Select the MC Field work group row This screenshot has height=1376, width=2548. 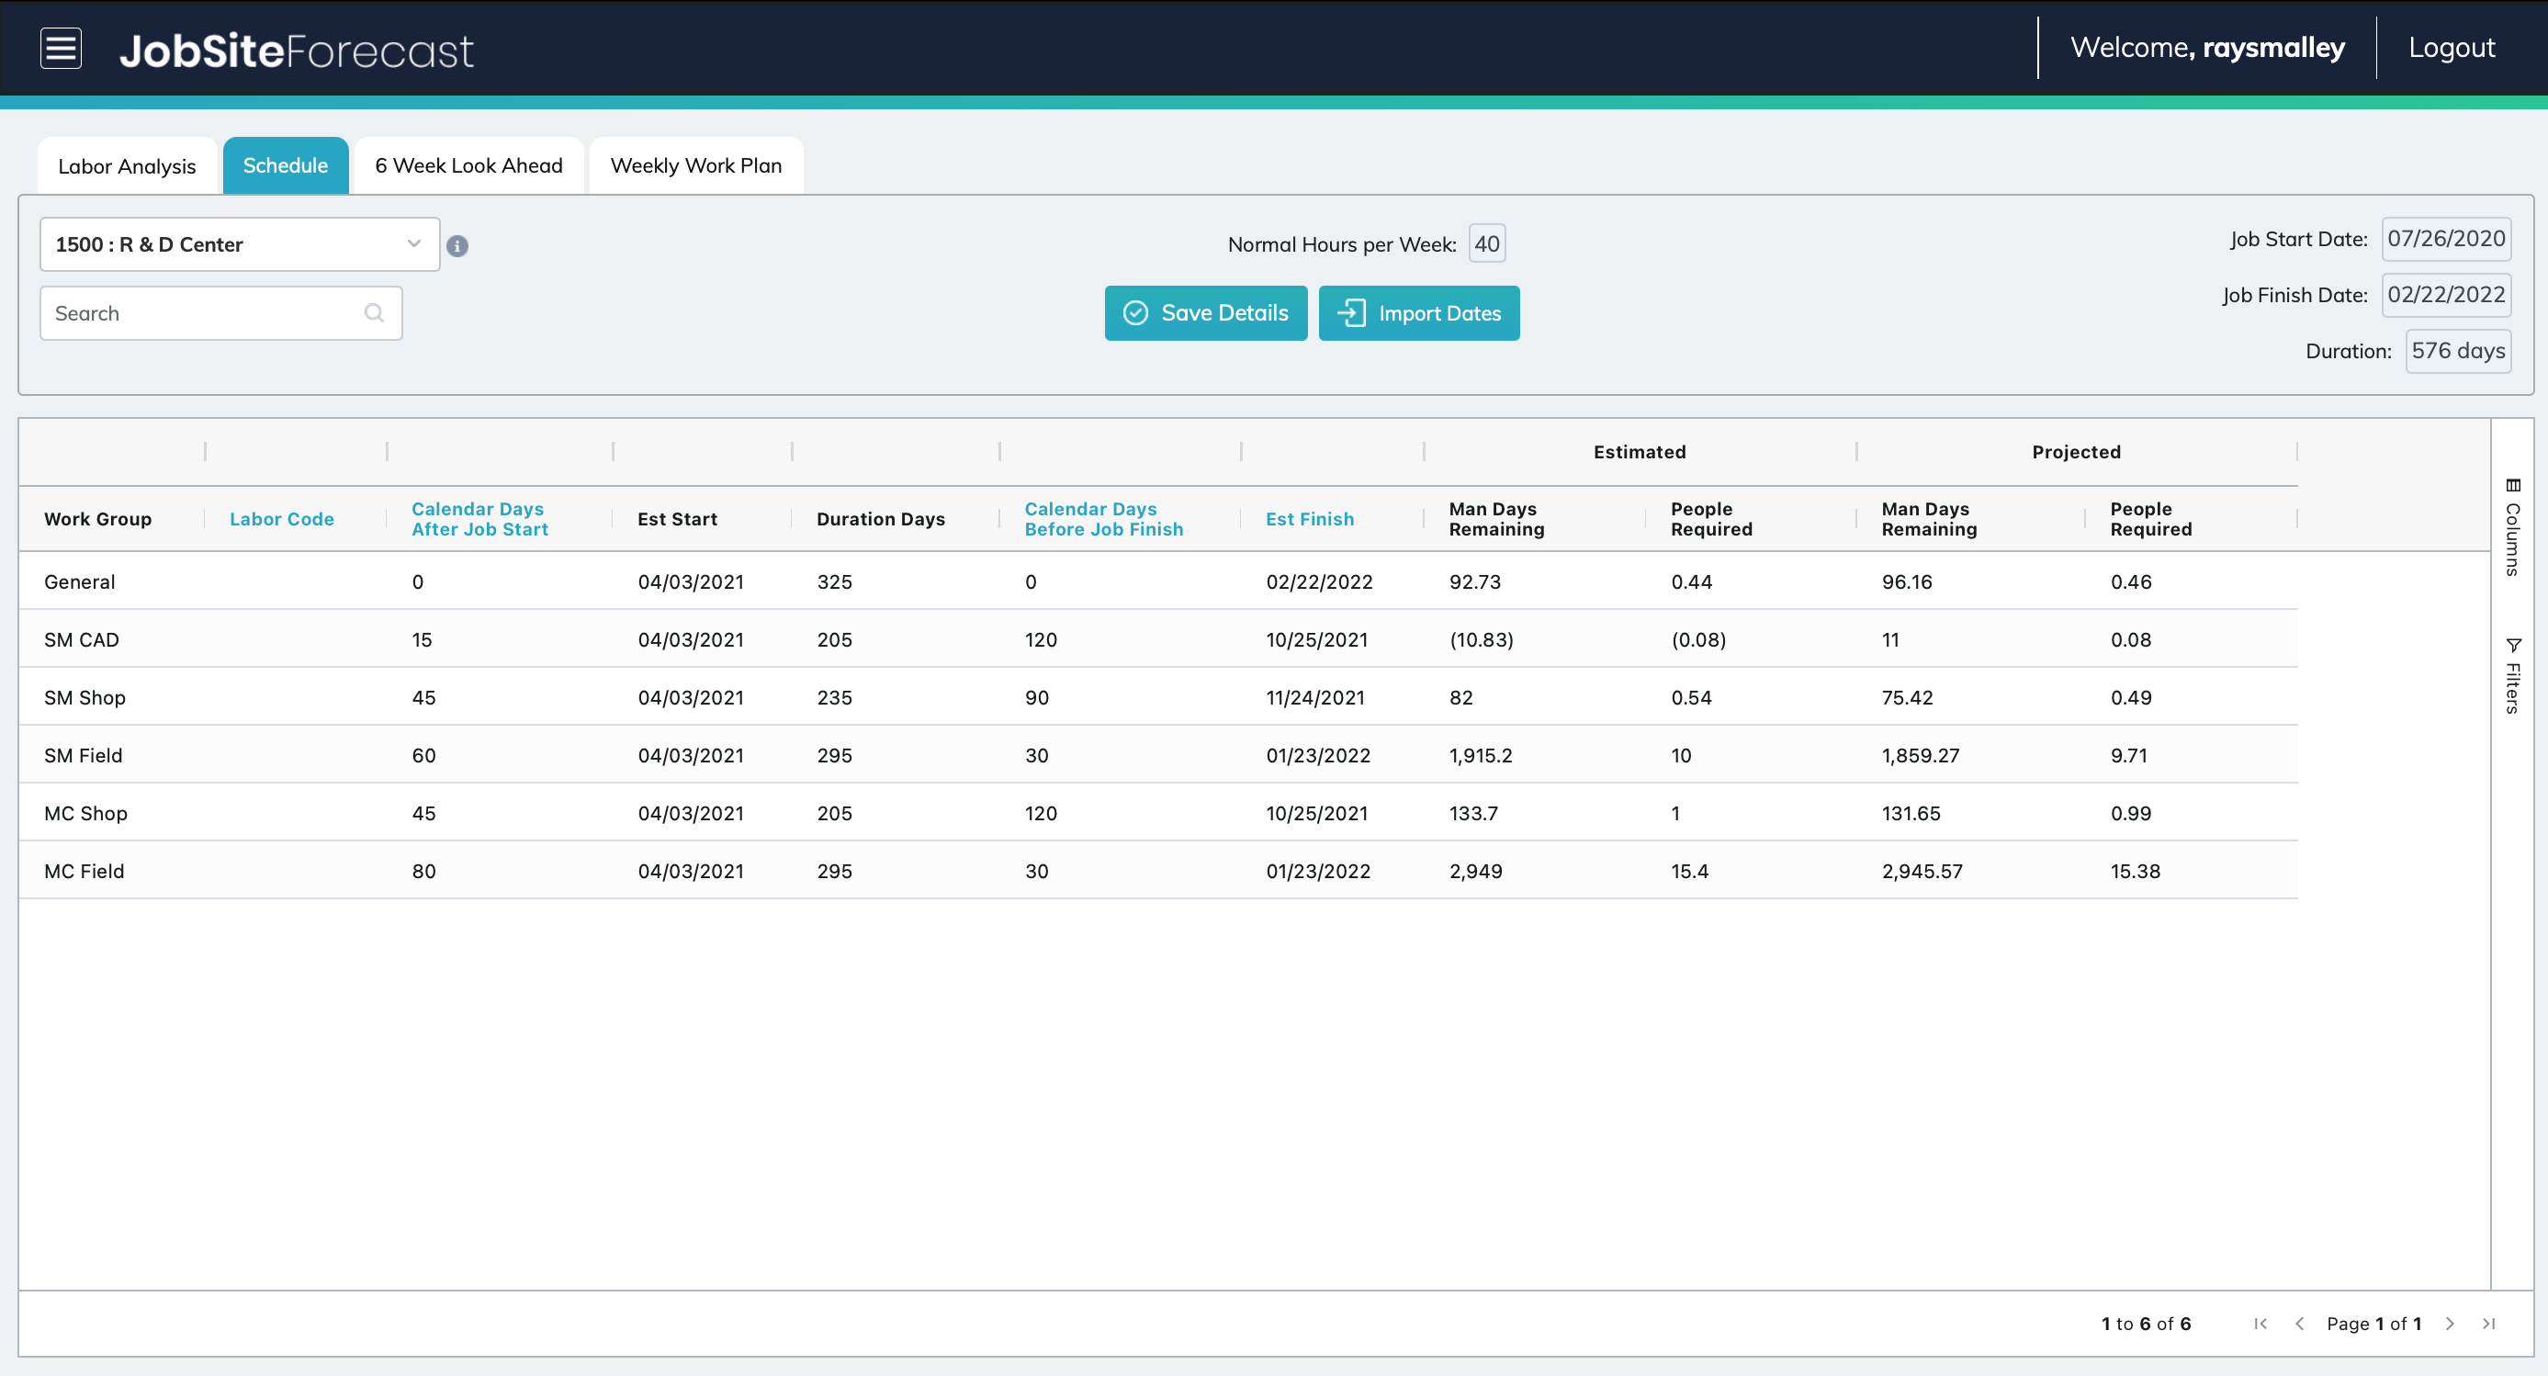(1157, 871)
